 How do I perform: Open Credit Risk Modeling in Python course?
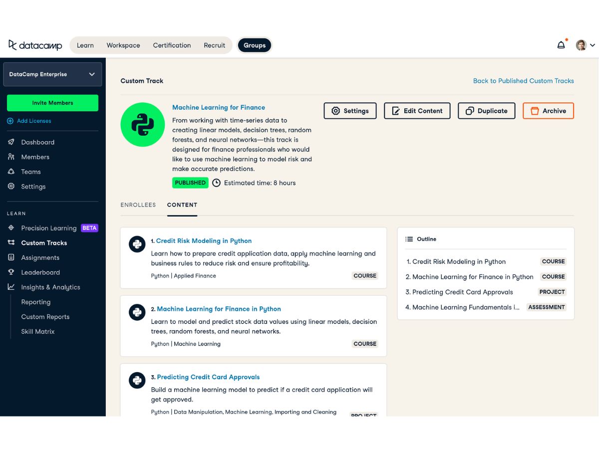[204, 241]
